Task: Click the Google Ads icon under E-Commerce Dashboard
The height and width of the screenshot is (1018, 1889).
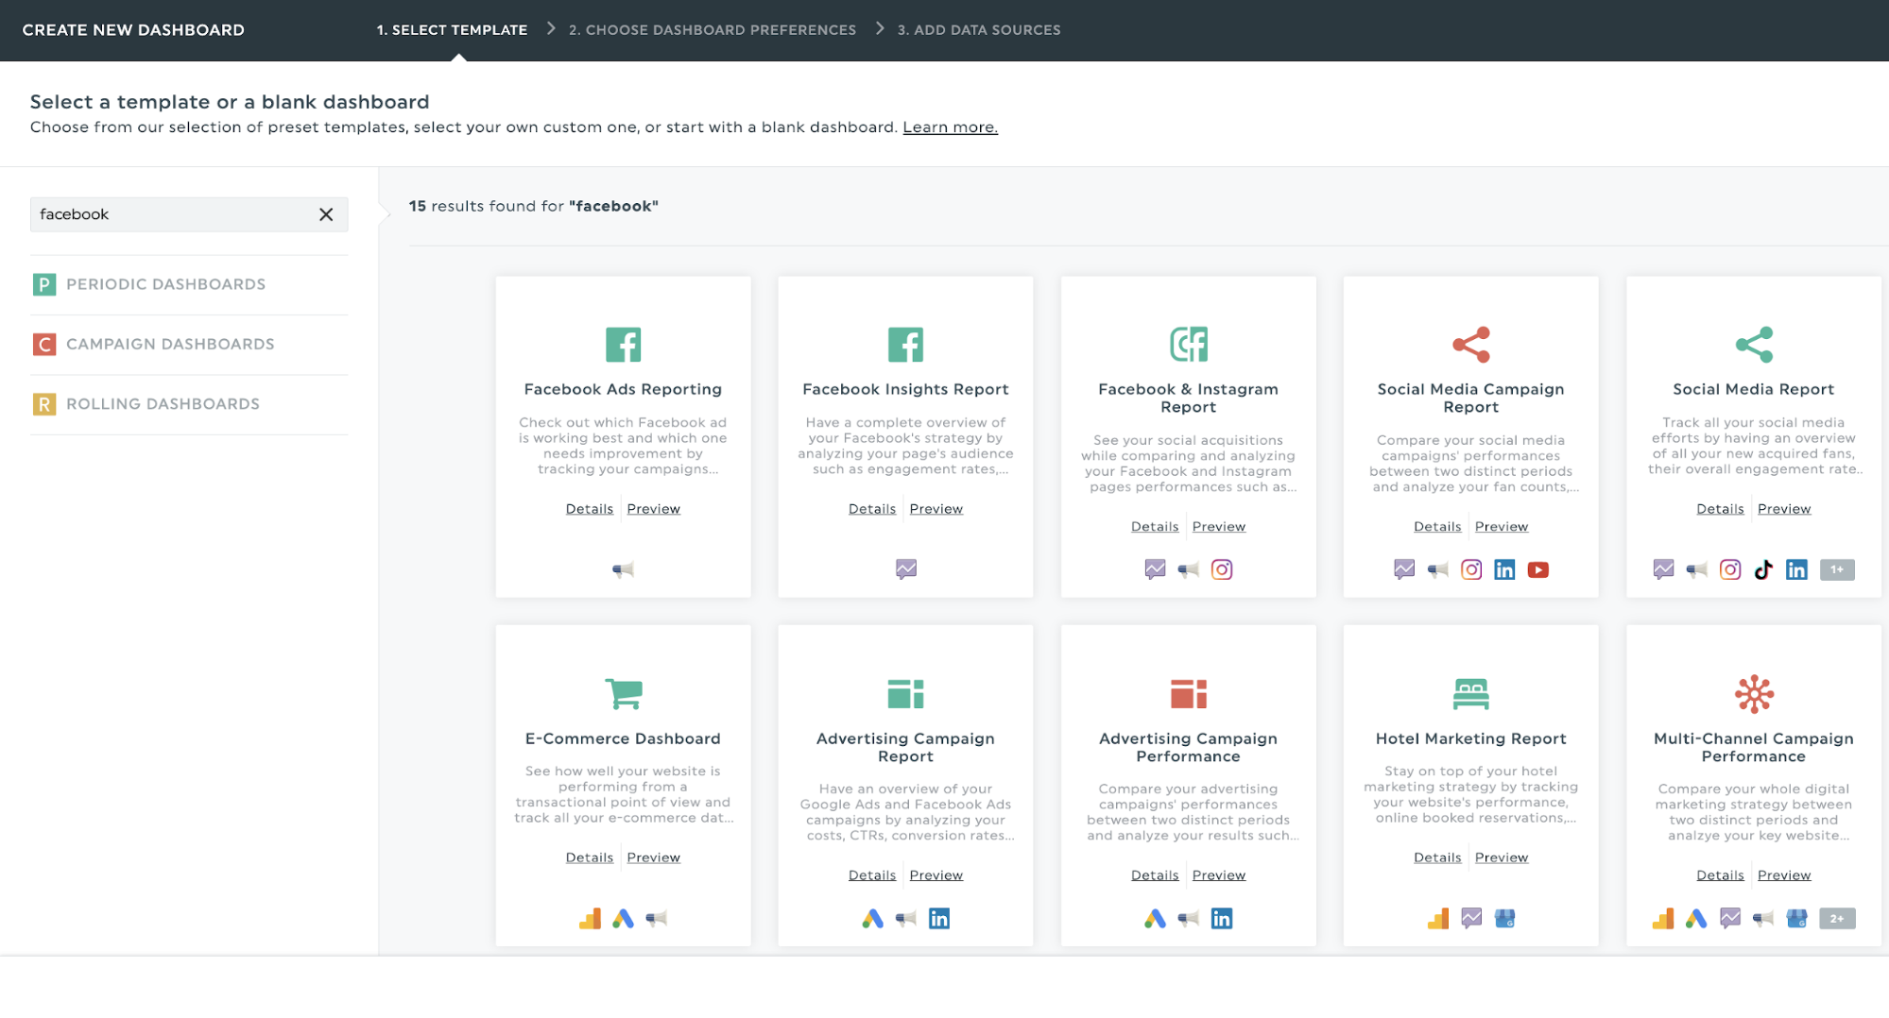Action: [623, 918]
